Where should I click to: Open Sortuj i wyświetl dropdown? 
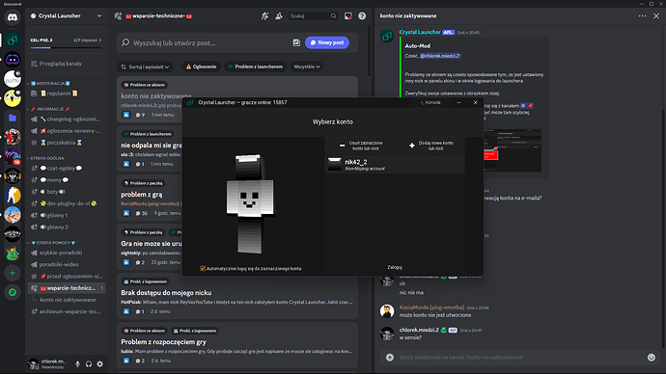click(145, 67)
